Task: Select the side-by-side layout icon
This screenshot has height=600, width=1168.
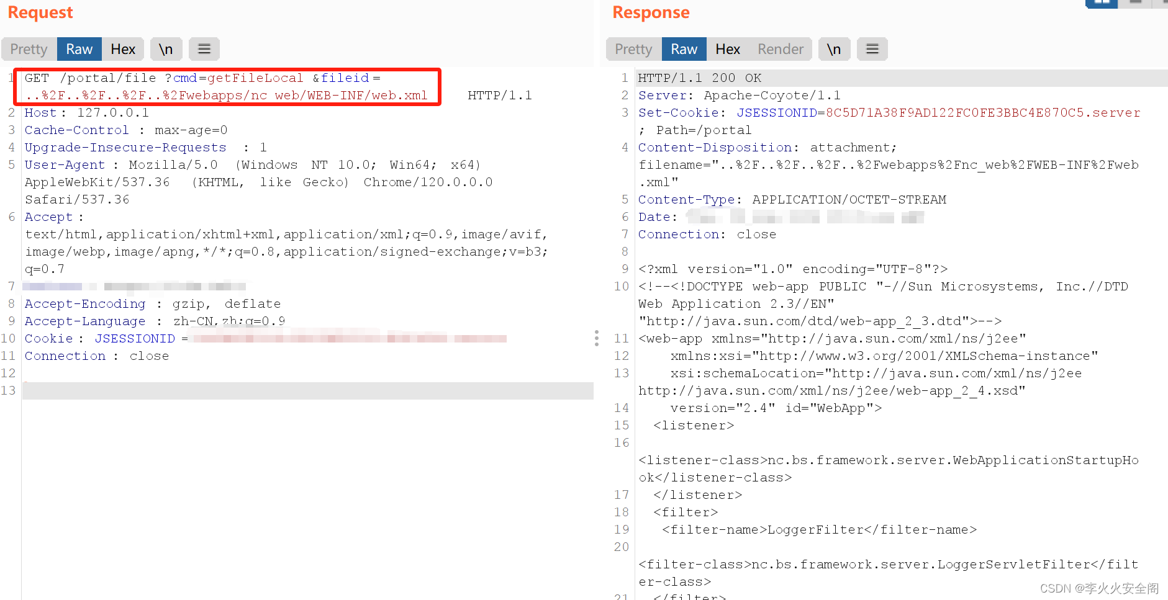Action: click(x=1102, y=2)
